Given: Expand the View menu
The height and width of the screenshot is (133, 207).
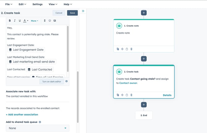Looking at the screenshot, I should [x=53, y=4].
